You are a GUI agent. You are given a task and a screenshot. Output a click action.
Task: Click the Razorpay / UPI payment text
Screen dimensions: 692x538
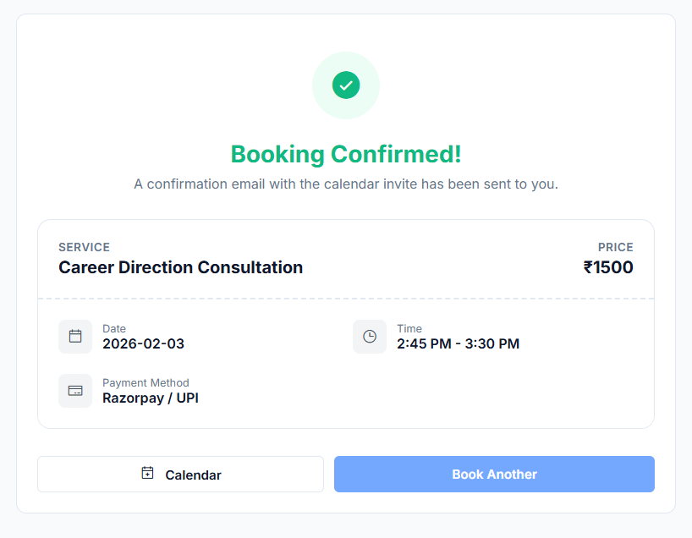click(x=151, y=398)
